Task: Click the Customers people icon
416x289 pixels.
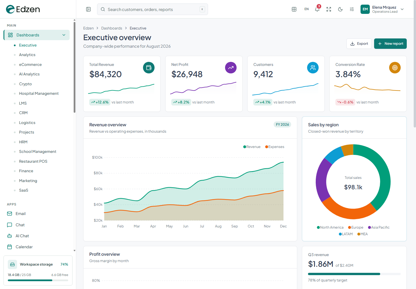Action: pos(313,68)
